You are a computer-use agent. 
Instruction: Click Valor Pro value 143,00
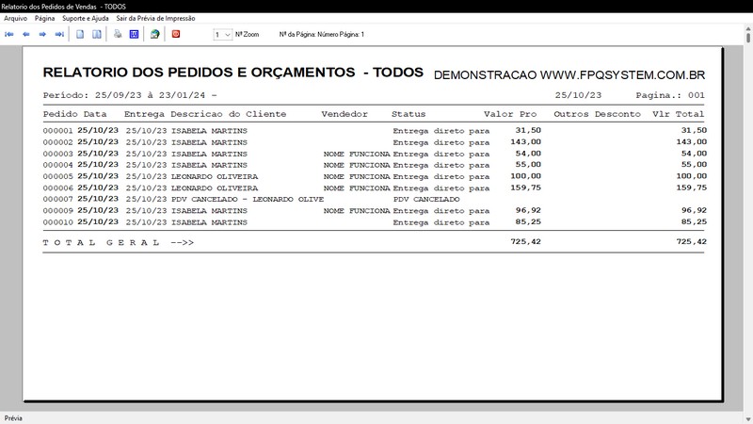point(525,142)
